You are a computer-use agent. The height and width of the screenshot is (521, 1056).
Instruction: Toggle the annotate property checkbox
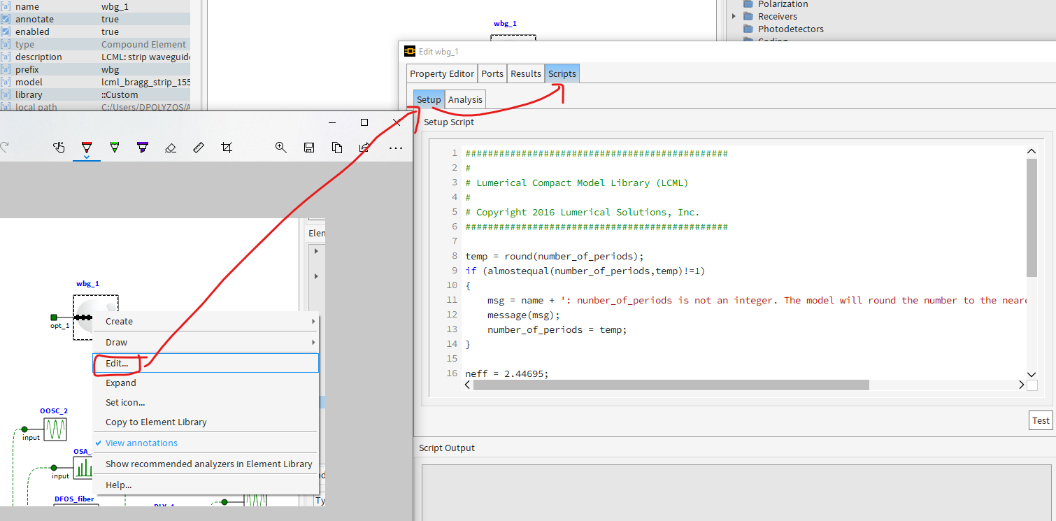coord(6,20)
